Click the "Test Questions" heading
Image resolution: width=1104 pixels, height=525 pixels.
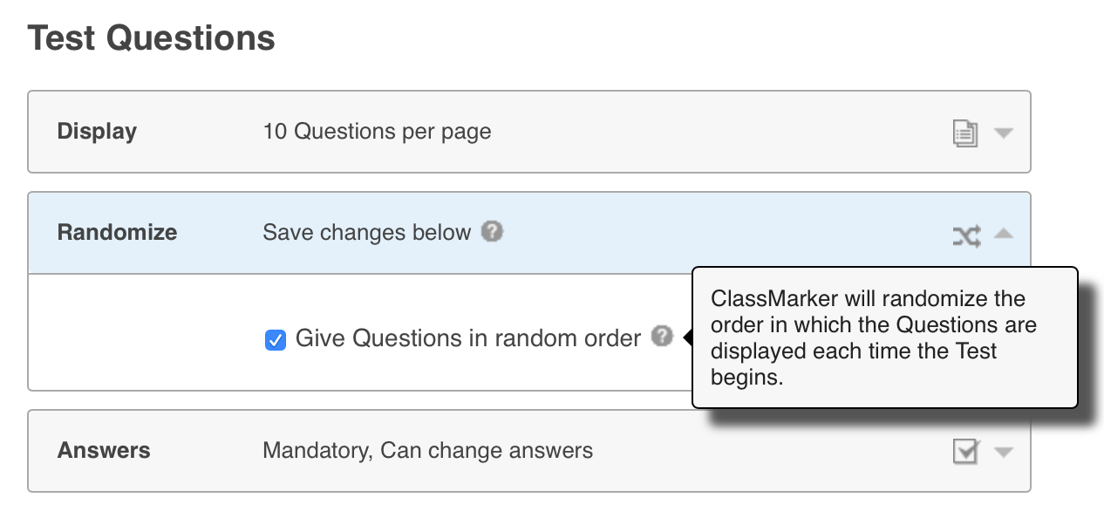(x=152, y=38)
